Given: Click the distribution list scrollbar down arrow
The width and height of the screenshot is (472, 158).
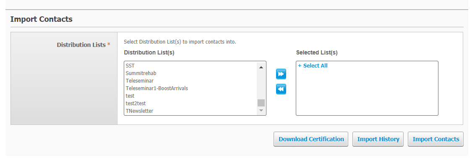Looking at the screenshot, I should tap(261, 111).
